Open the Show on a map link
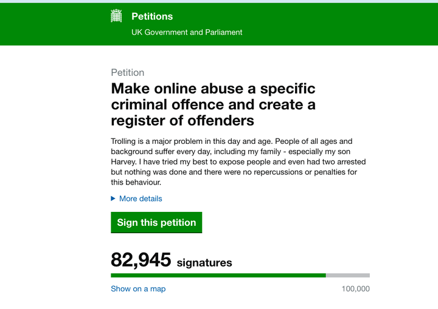 pos(138,288)
